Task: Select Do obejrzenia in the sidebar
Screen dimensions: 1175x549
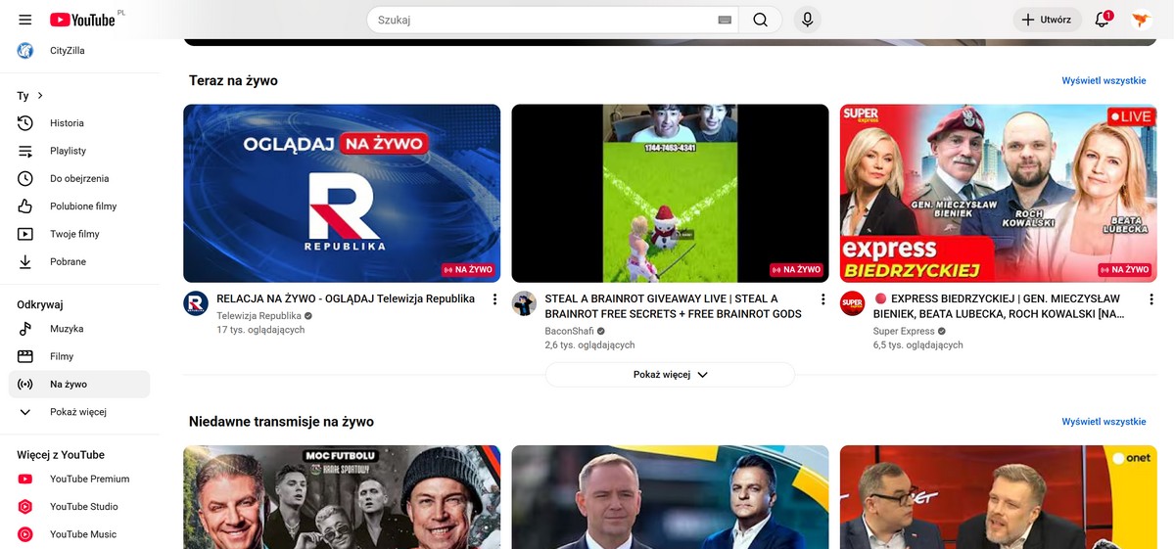Action: tap(79, 178)
